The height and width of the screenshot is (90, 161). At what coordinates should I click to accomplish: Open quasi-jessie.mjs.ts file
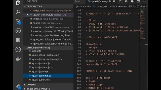pos(48,67)
